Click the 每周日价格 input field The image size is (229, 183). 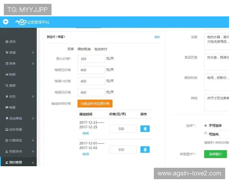pyautogui.click(x=91, y=92)
